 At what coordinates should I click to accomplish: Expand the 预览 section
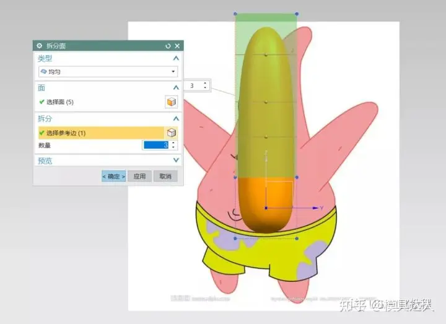(176, 160)
